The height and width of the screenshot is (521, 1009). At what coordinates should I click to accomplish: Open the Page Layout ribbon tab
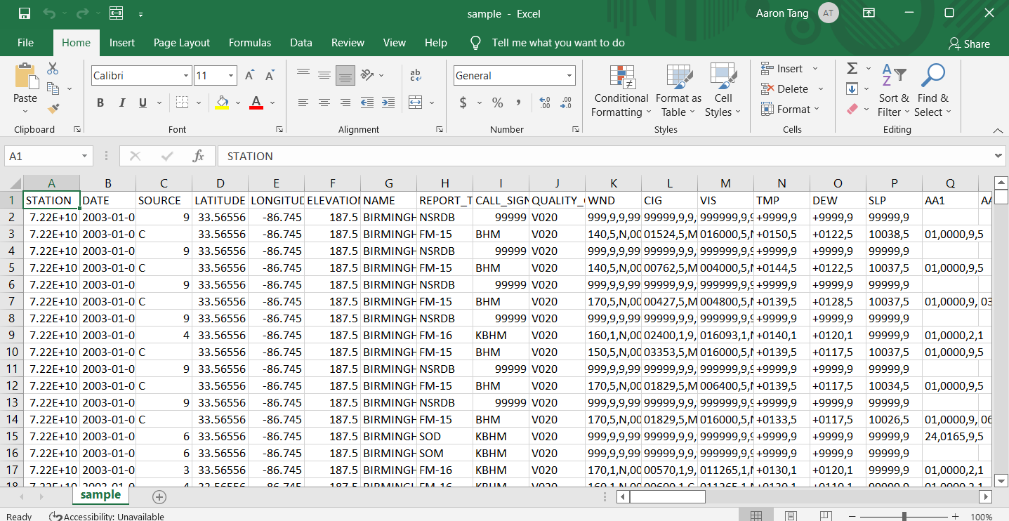181,43
